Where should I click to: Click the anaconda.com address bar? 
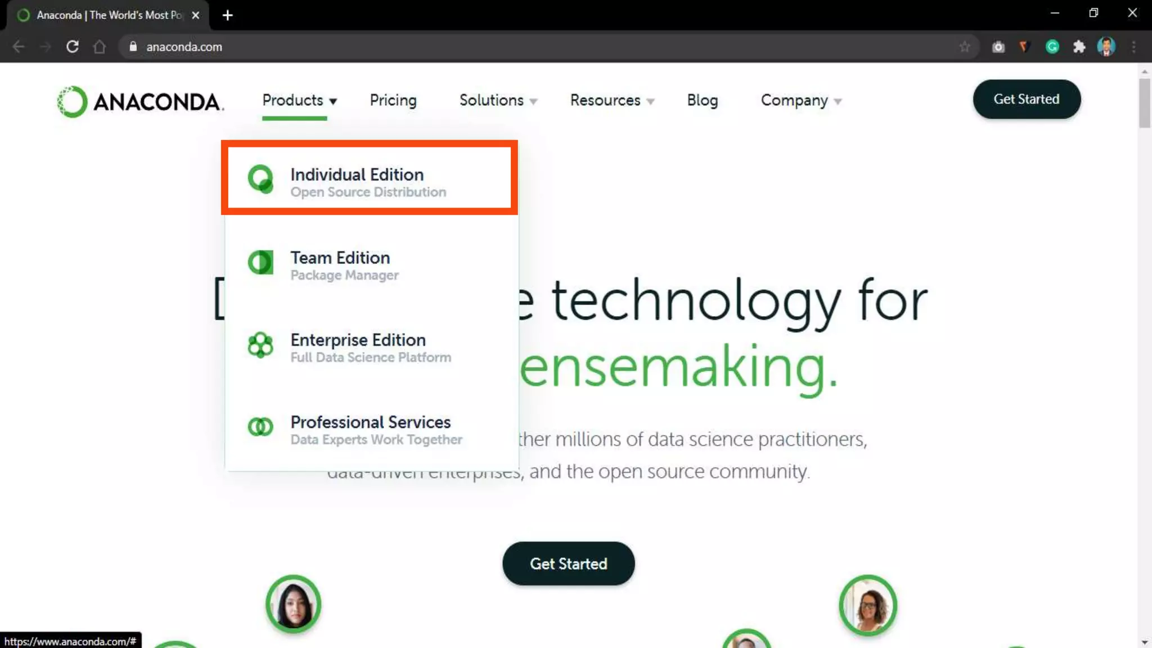point(450,47)
